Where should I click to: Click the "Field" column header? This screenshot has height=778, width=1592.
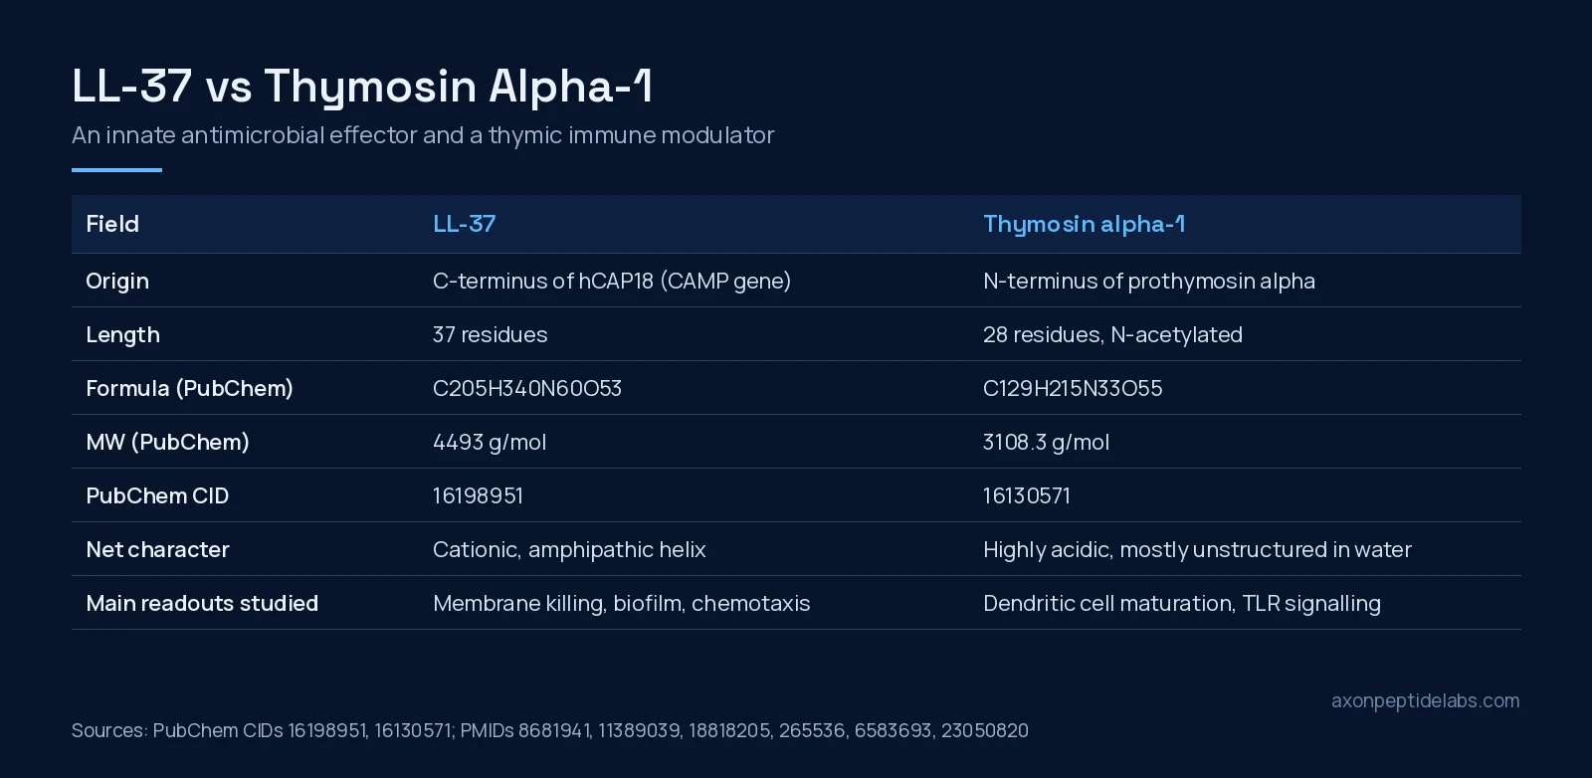(x=112, y=224)
